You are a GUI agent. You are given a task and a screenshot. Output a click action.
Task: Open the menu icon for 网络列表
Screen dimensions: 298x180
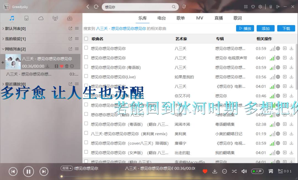(x=77, y=49)
